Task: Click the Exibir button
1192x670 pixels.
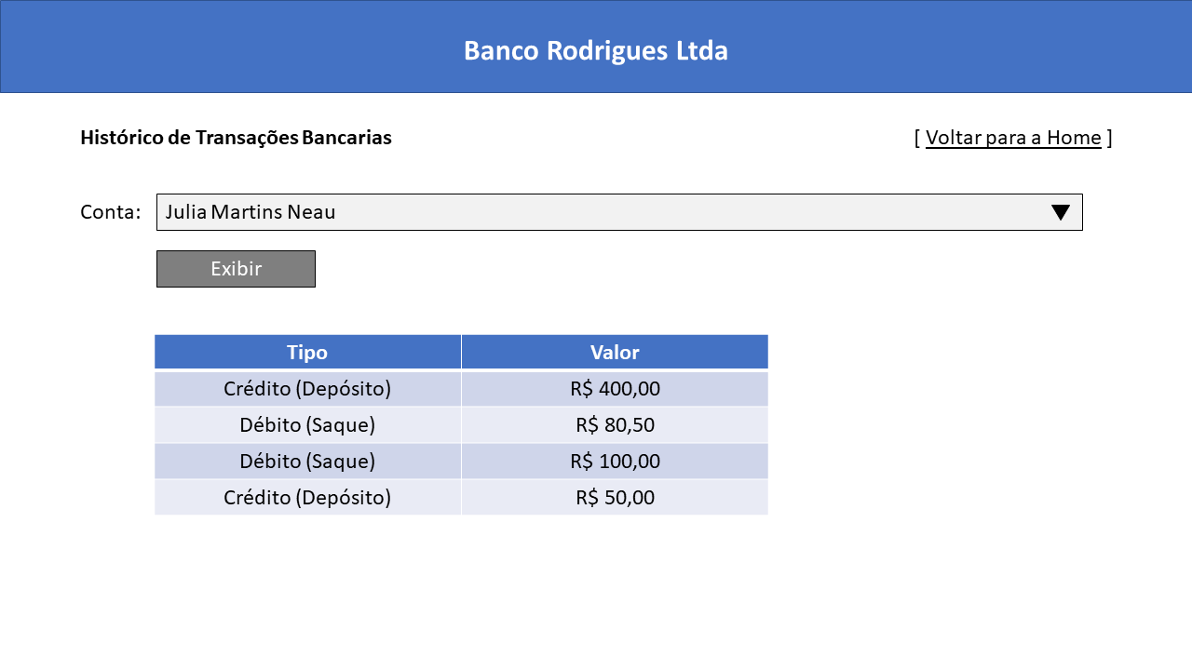Action: click(236, 269)
